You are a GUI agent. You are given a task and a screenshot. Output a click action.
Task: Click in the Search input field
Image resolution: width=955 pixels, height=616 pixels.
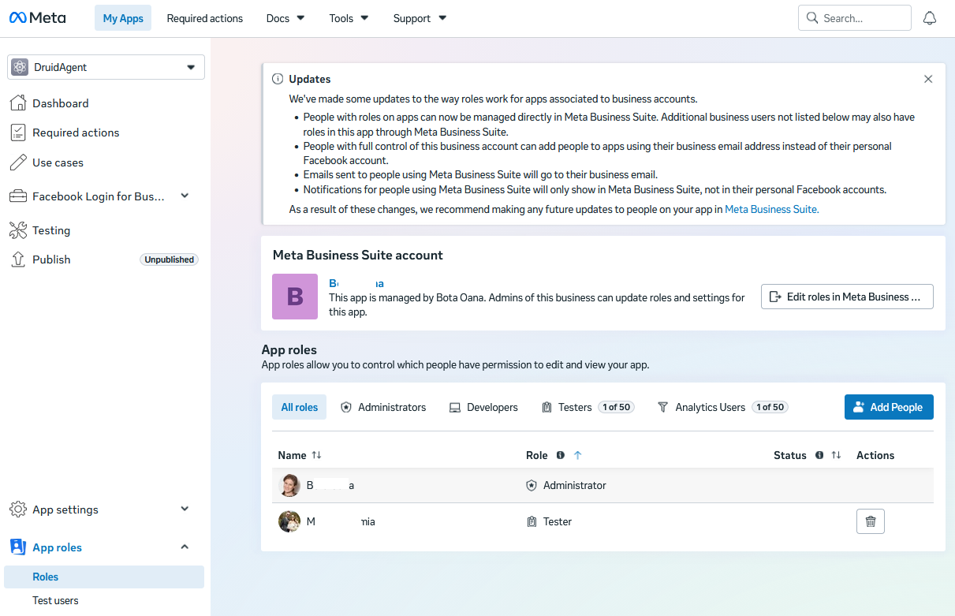pos(855,18)
